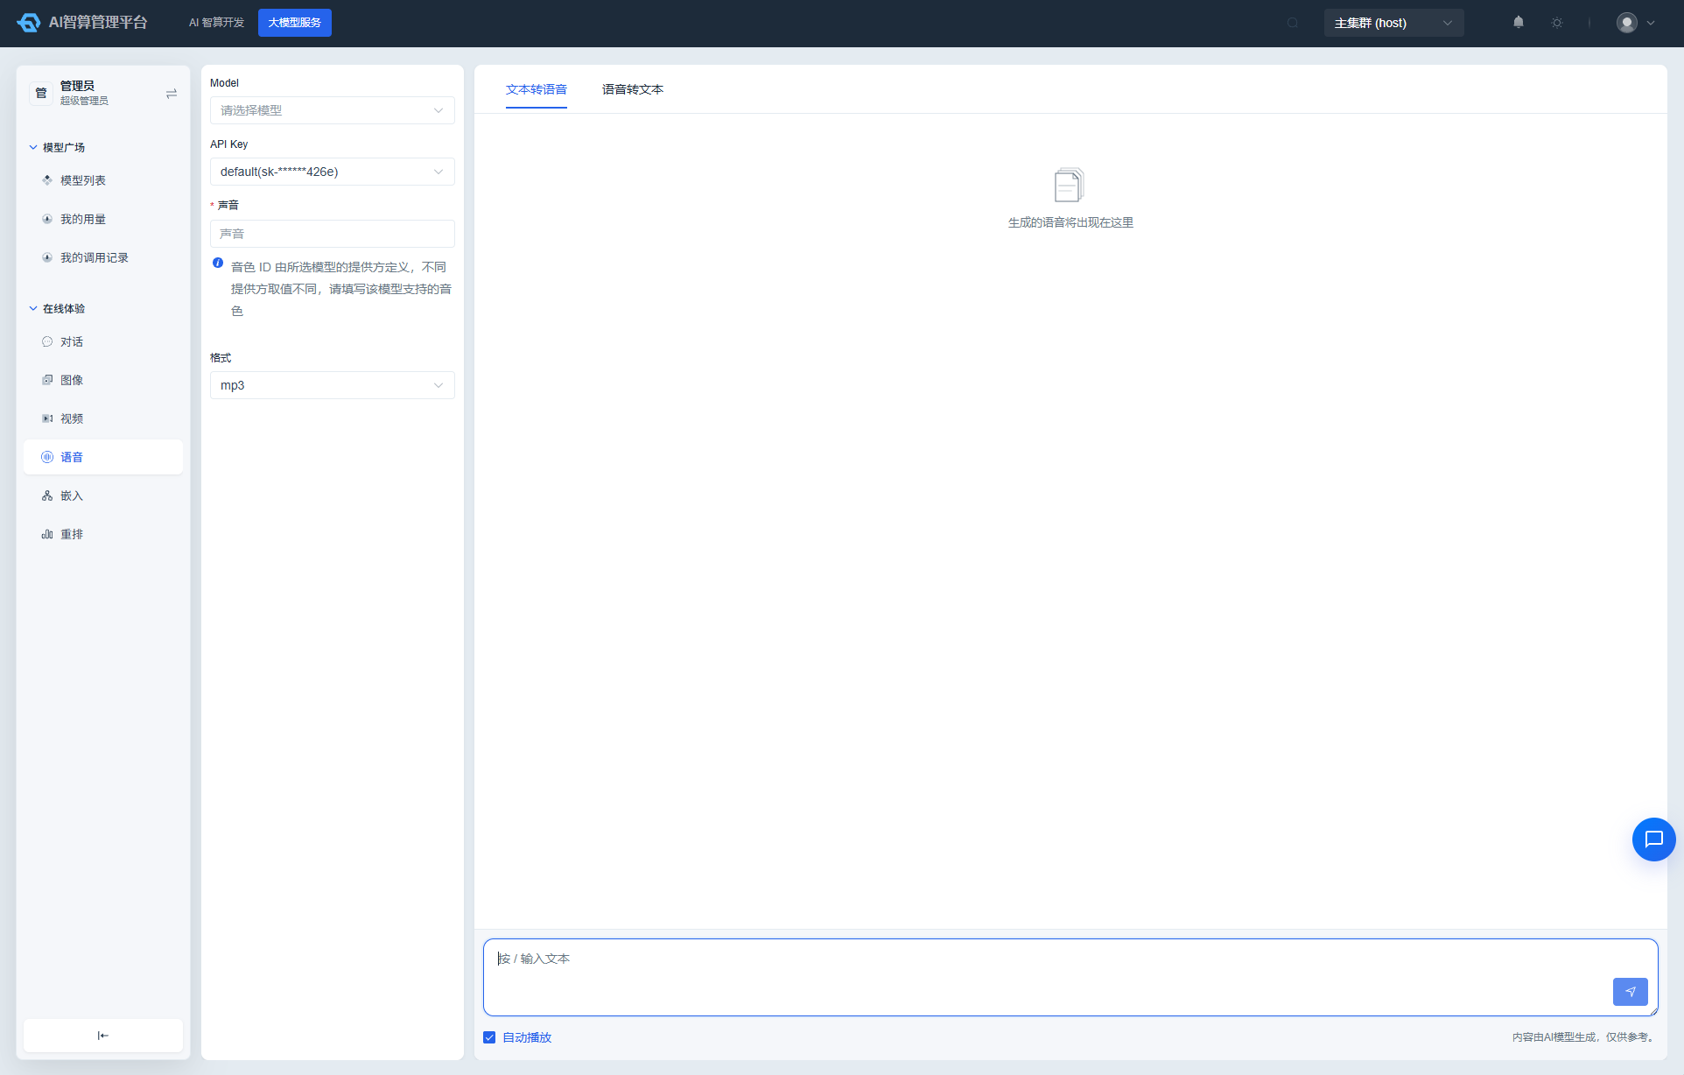Click the info icon beside voice hint
1684x1075 pixels.
pos(218,263)
